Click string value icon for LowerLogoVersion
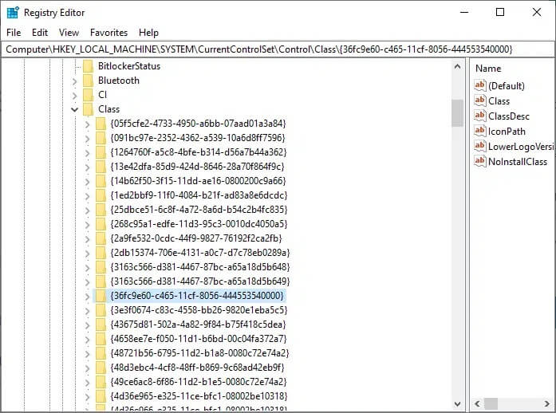This screenshot has width=556, height=413. click(479, 147)
